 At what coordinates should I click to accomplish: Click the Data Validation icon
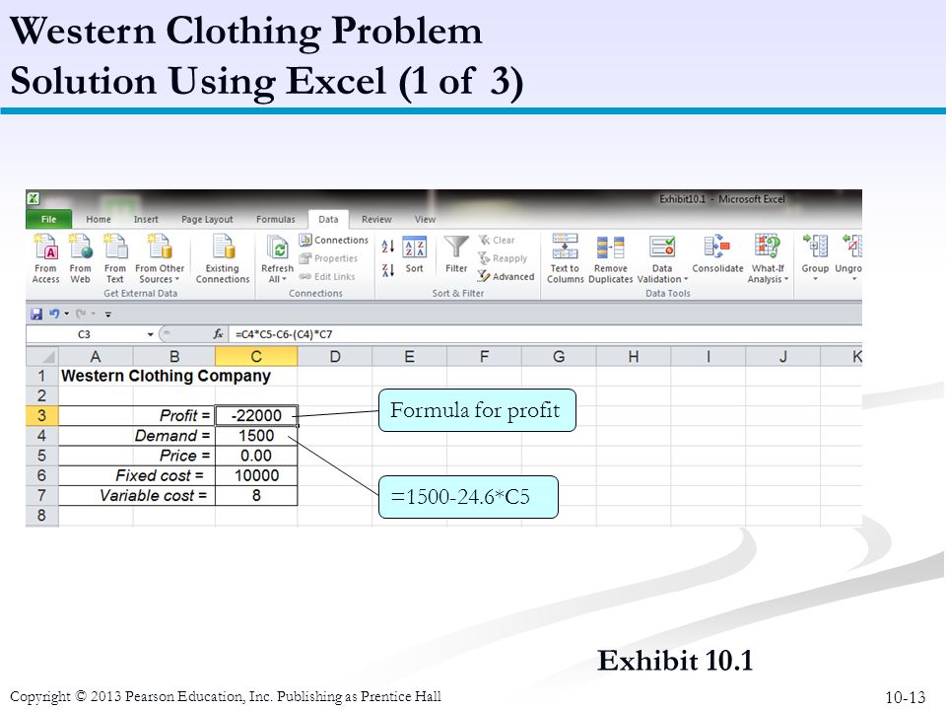[662, 247]
